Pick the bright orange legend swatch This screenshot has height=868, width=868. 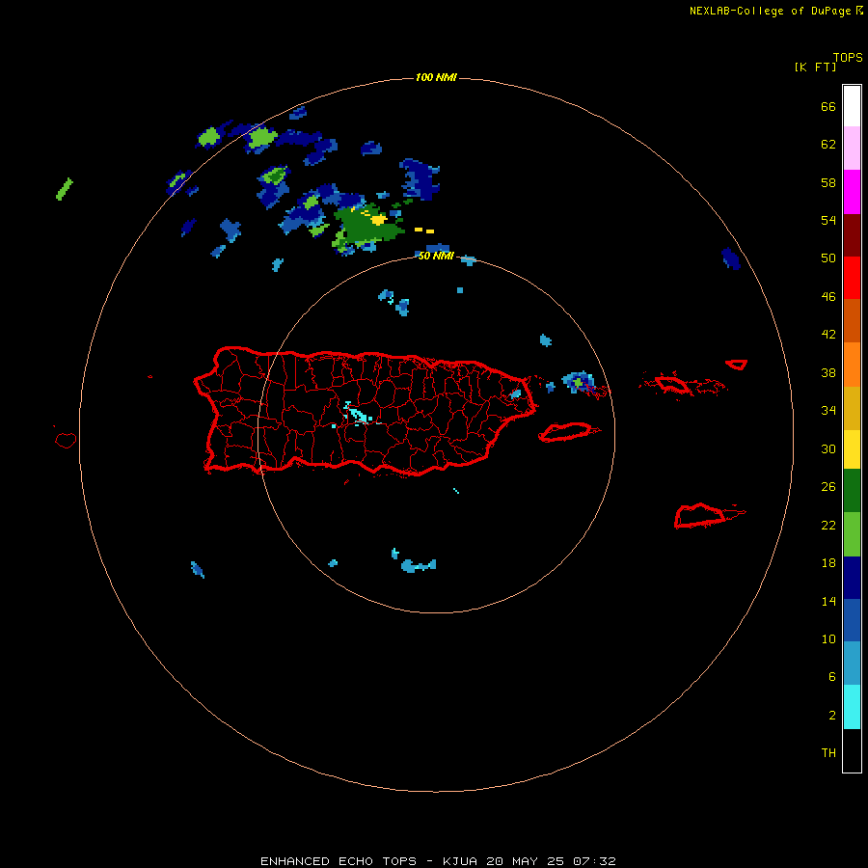[x=852, y=365]
